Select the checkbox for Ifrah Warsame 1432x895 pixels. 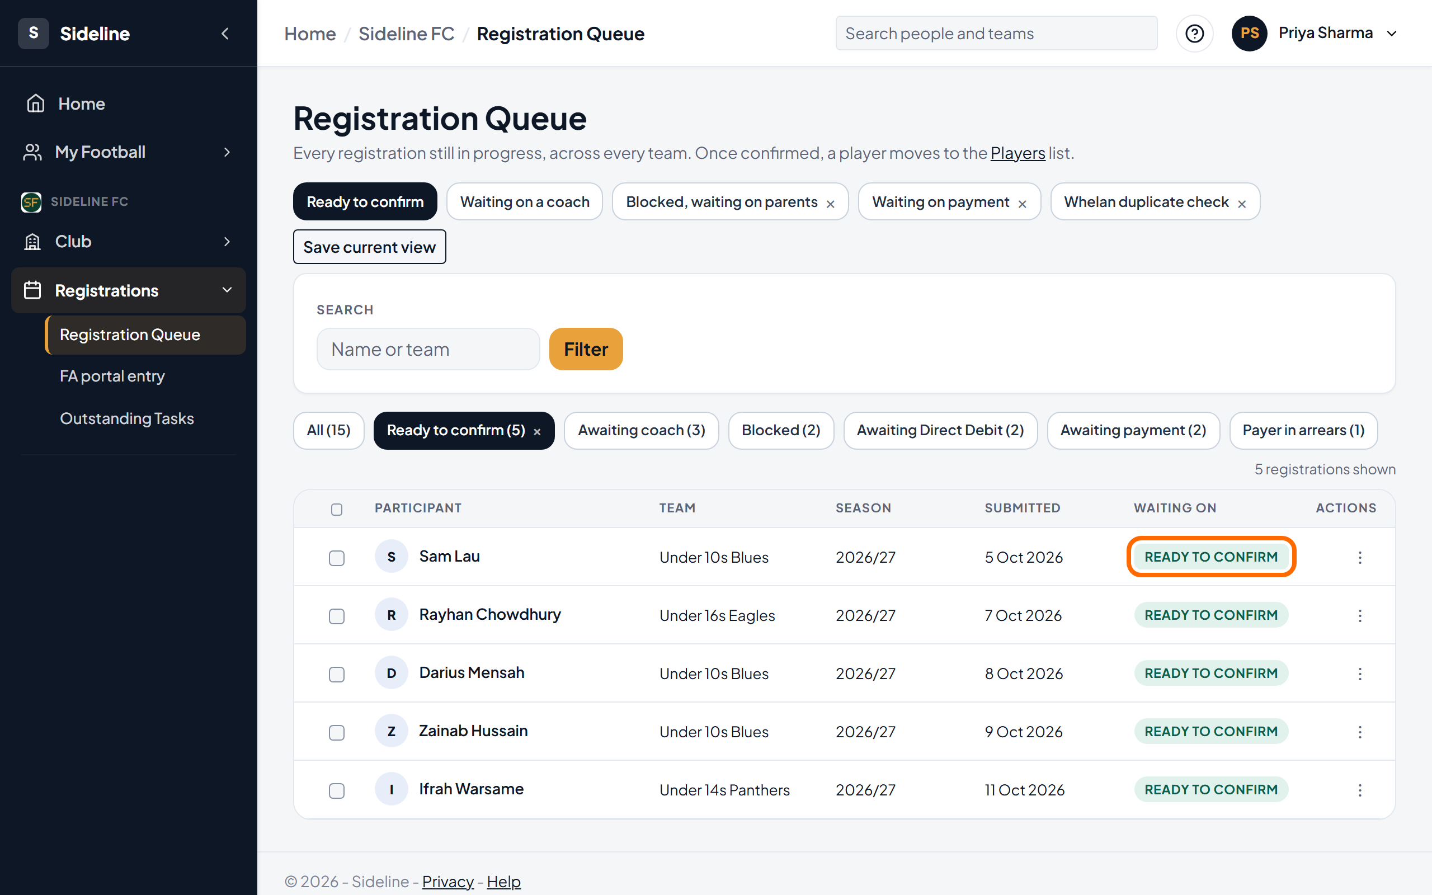(x=337, y=790)
